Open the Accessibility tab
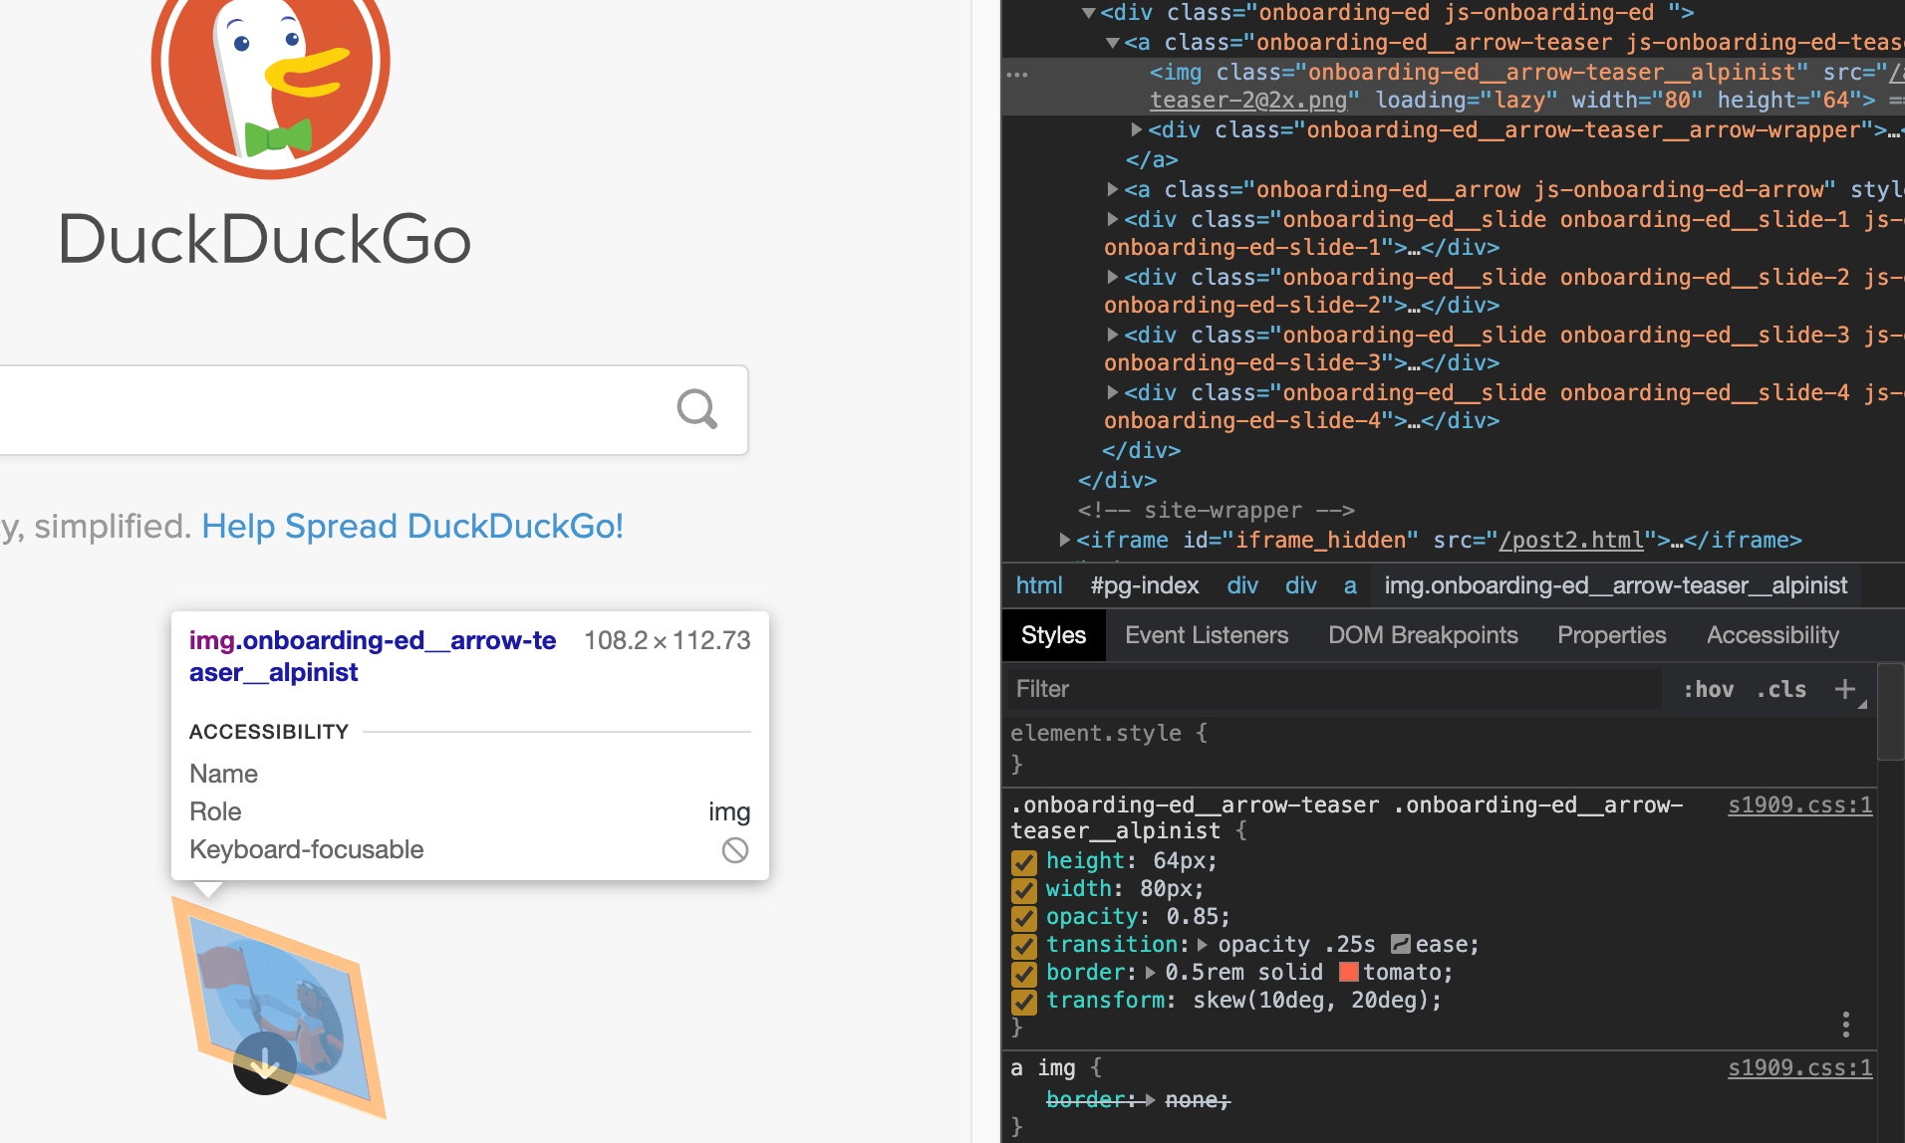This screenshot has width=1905, height=1143. (1772, 635)
